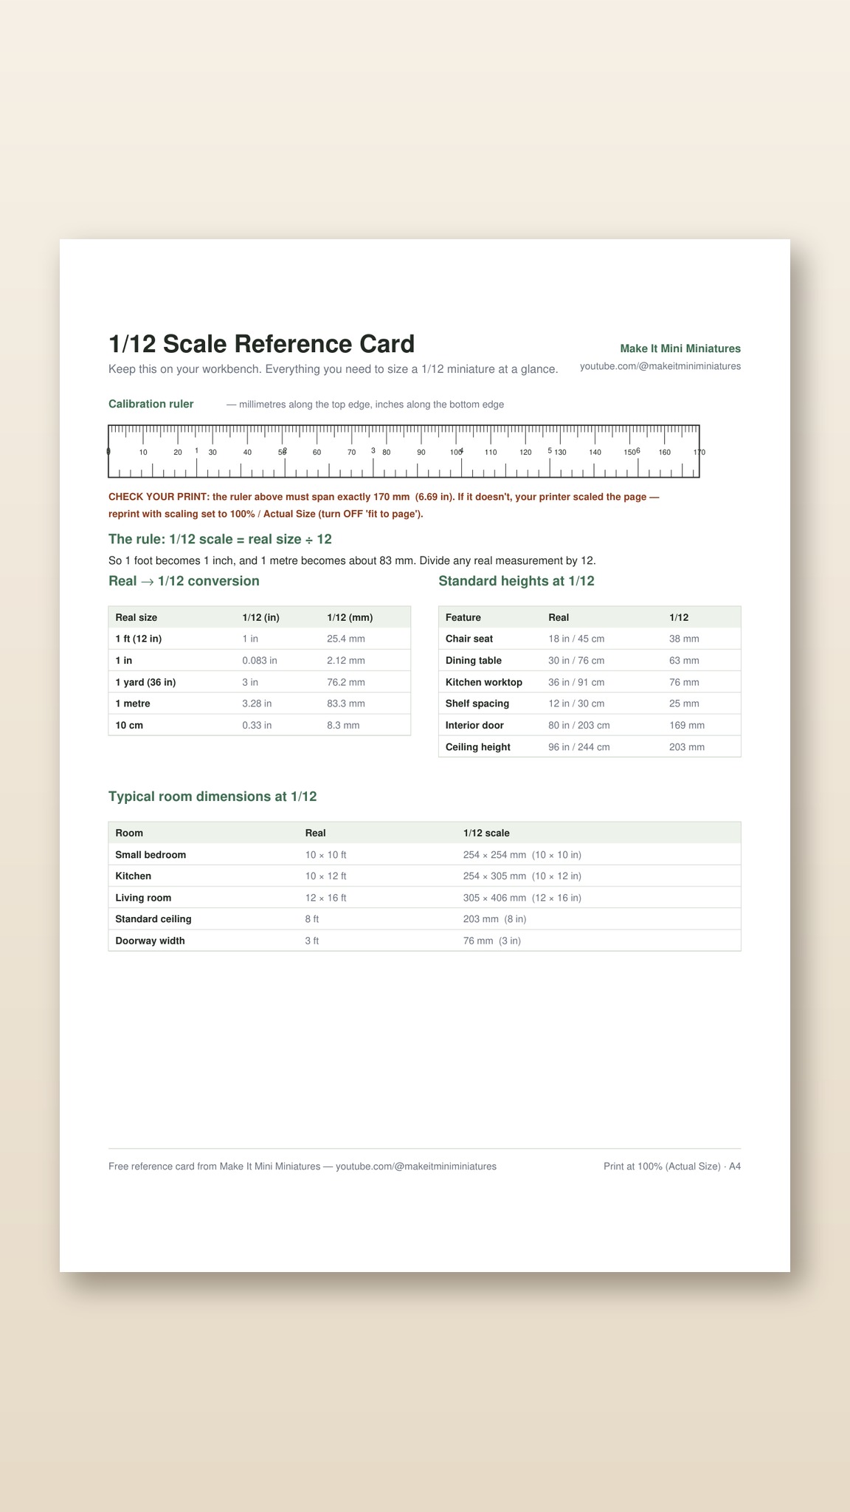The width and height of the screenshot is (850, 1512).
Task: Click the 'Keep this on your workbench' subtitle
Action: click(334, 369)
